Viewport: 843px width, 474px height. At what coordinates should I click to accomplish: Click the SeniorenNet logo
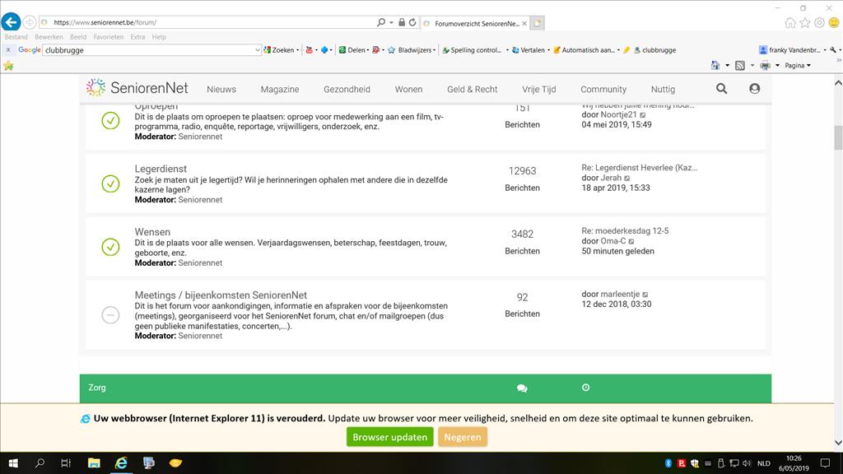[137, 88]
